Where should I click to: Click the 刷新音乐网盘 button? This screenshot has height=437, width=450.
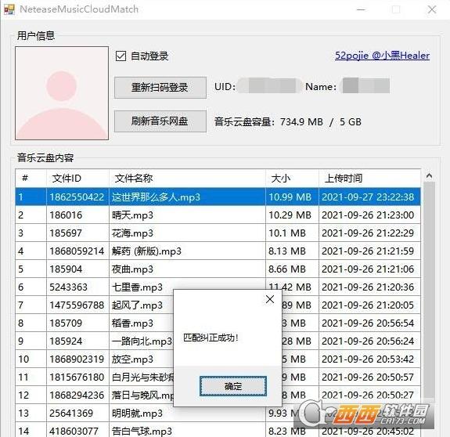coord(160,121)
